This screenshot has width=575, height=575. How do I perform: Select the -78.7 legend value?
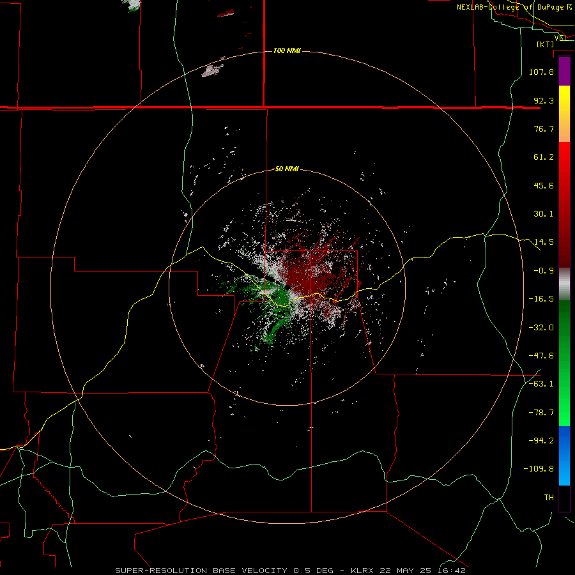coord(541,413)
